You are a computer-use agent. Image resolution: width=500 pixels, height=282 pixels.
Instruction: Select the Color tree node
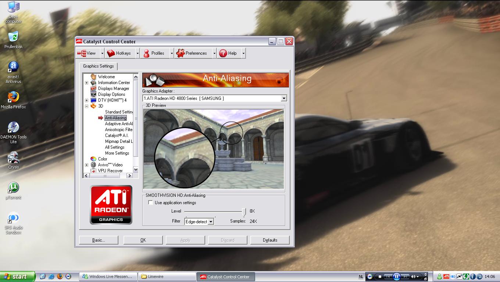click(x=103, y=159)
